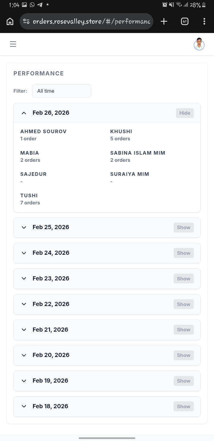Hide the Feb 26, 2026 details
Image resolution: width=214 pixels, height=441 pixels.
[x=185, y=113]
